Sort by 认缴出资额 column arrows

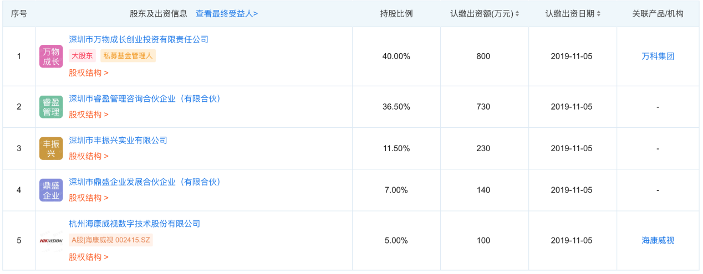517,14
